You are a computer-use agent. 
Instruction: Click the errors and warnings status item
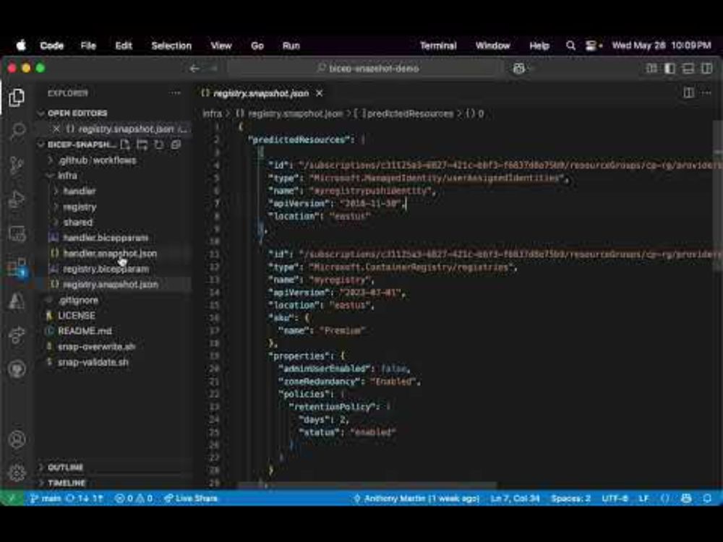click(x=134, y=498)
